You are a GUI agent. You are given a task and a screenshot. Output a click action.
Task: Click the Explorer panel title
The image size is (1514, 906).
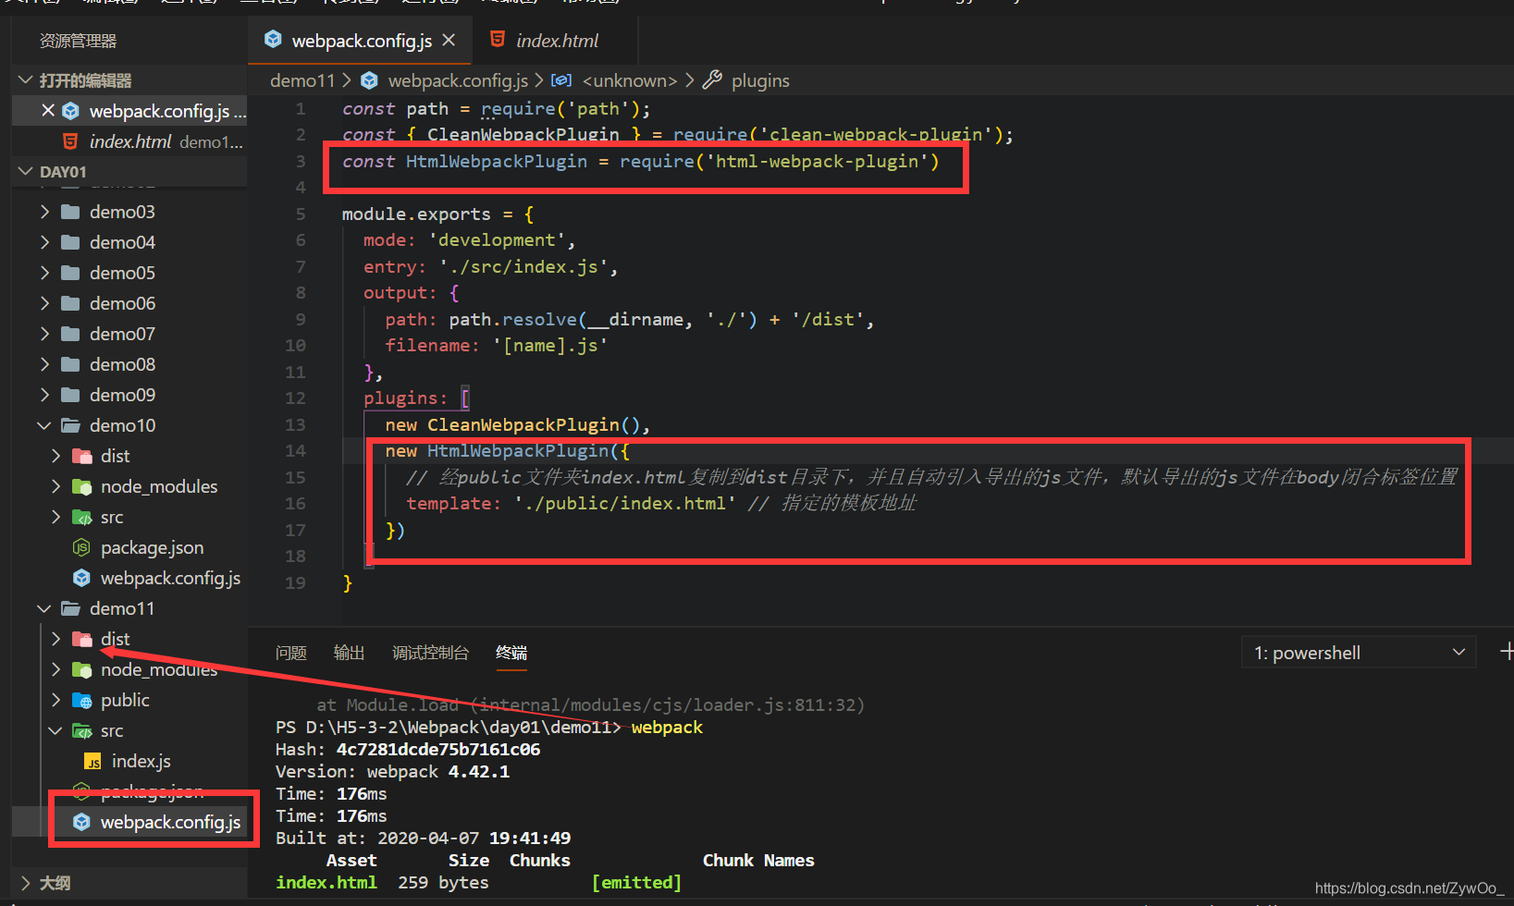click(x=78, y=41)
